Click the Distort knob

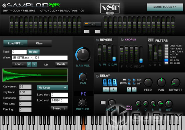coord(112,103)
